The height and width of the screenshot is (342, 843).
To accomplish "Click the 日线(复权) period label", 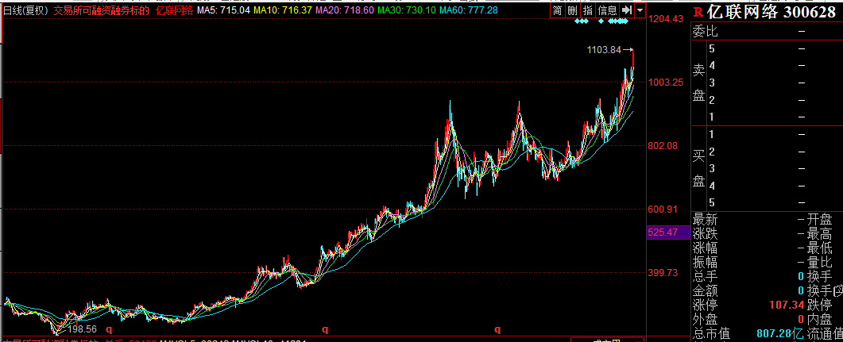I will tap(25, 10).
